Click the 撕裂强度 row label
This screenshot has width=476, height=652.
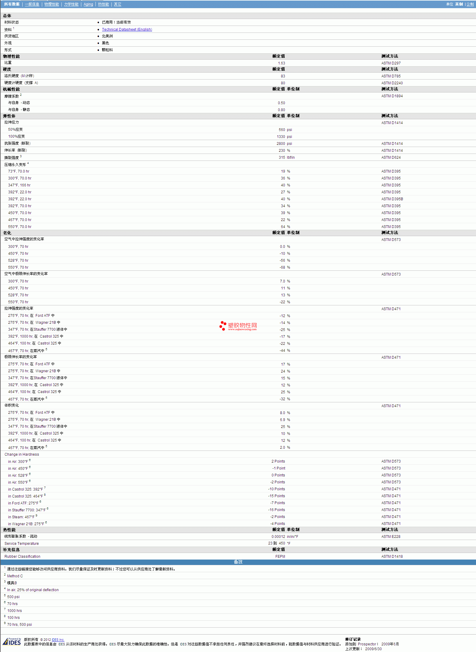click(x=11, y=158)
